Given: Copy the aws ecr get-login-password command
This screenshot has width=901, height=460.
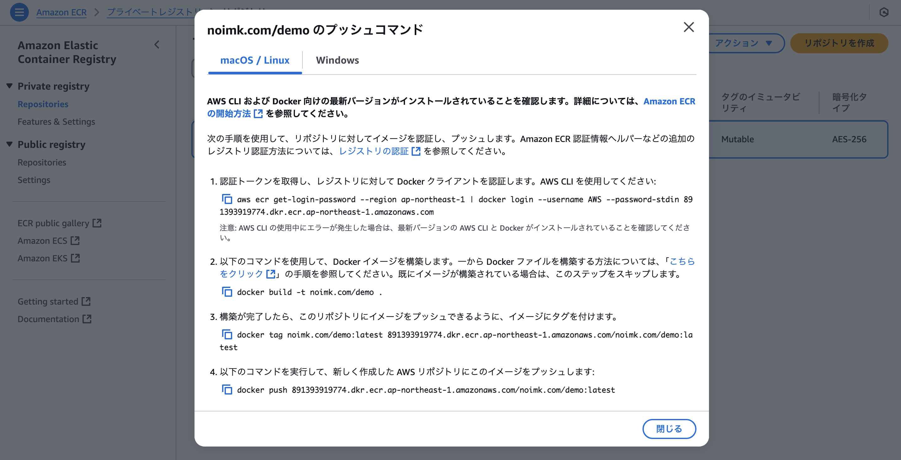Looking at the screenshot, I should 227,199.
